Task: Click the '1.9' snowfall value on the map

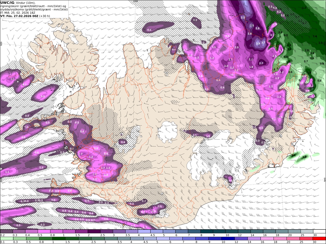Action: [x=251, y=67]
